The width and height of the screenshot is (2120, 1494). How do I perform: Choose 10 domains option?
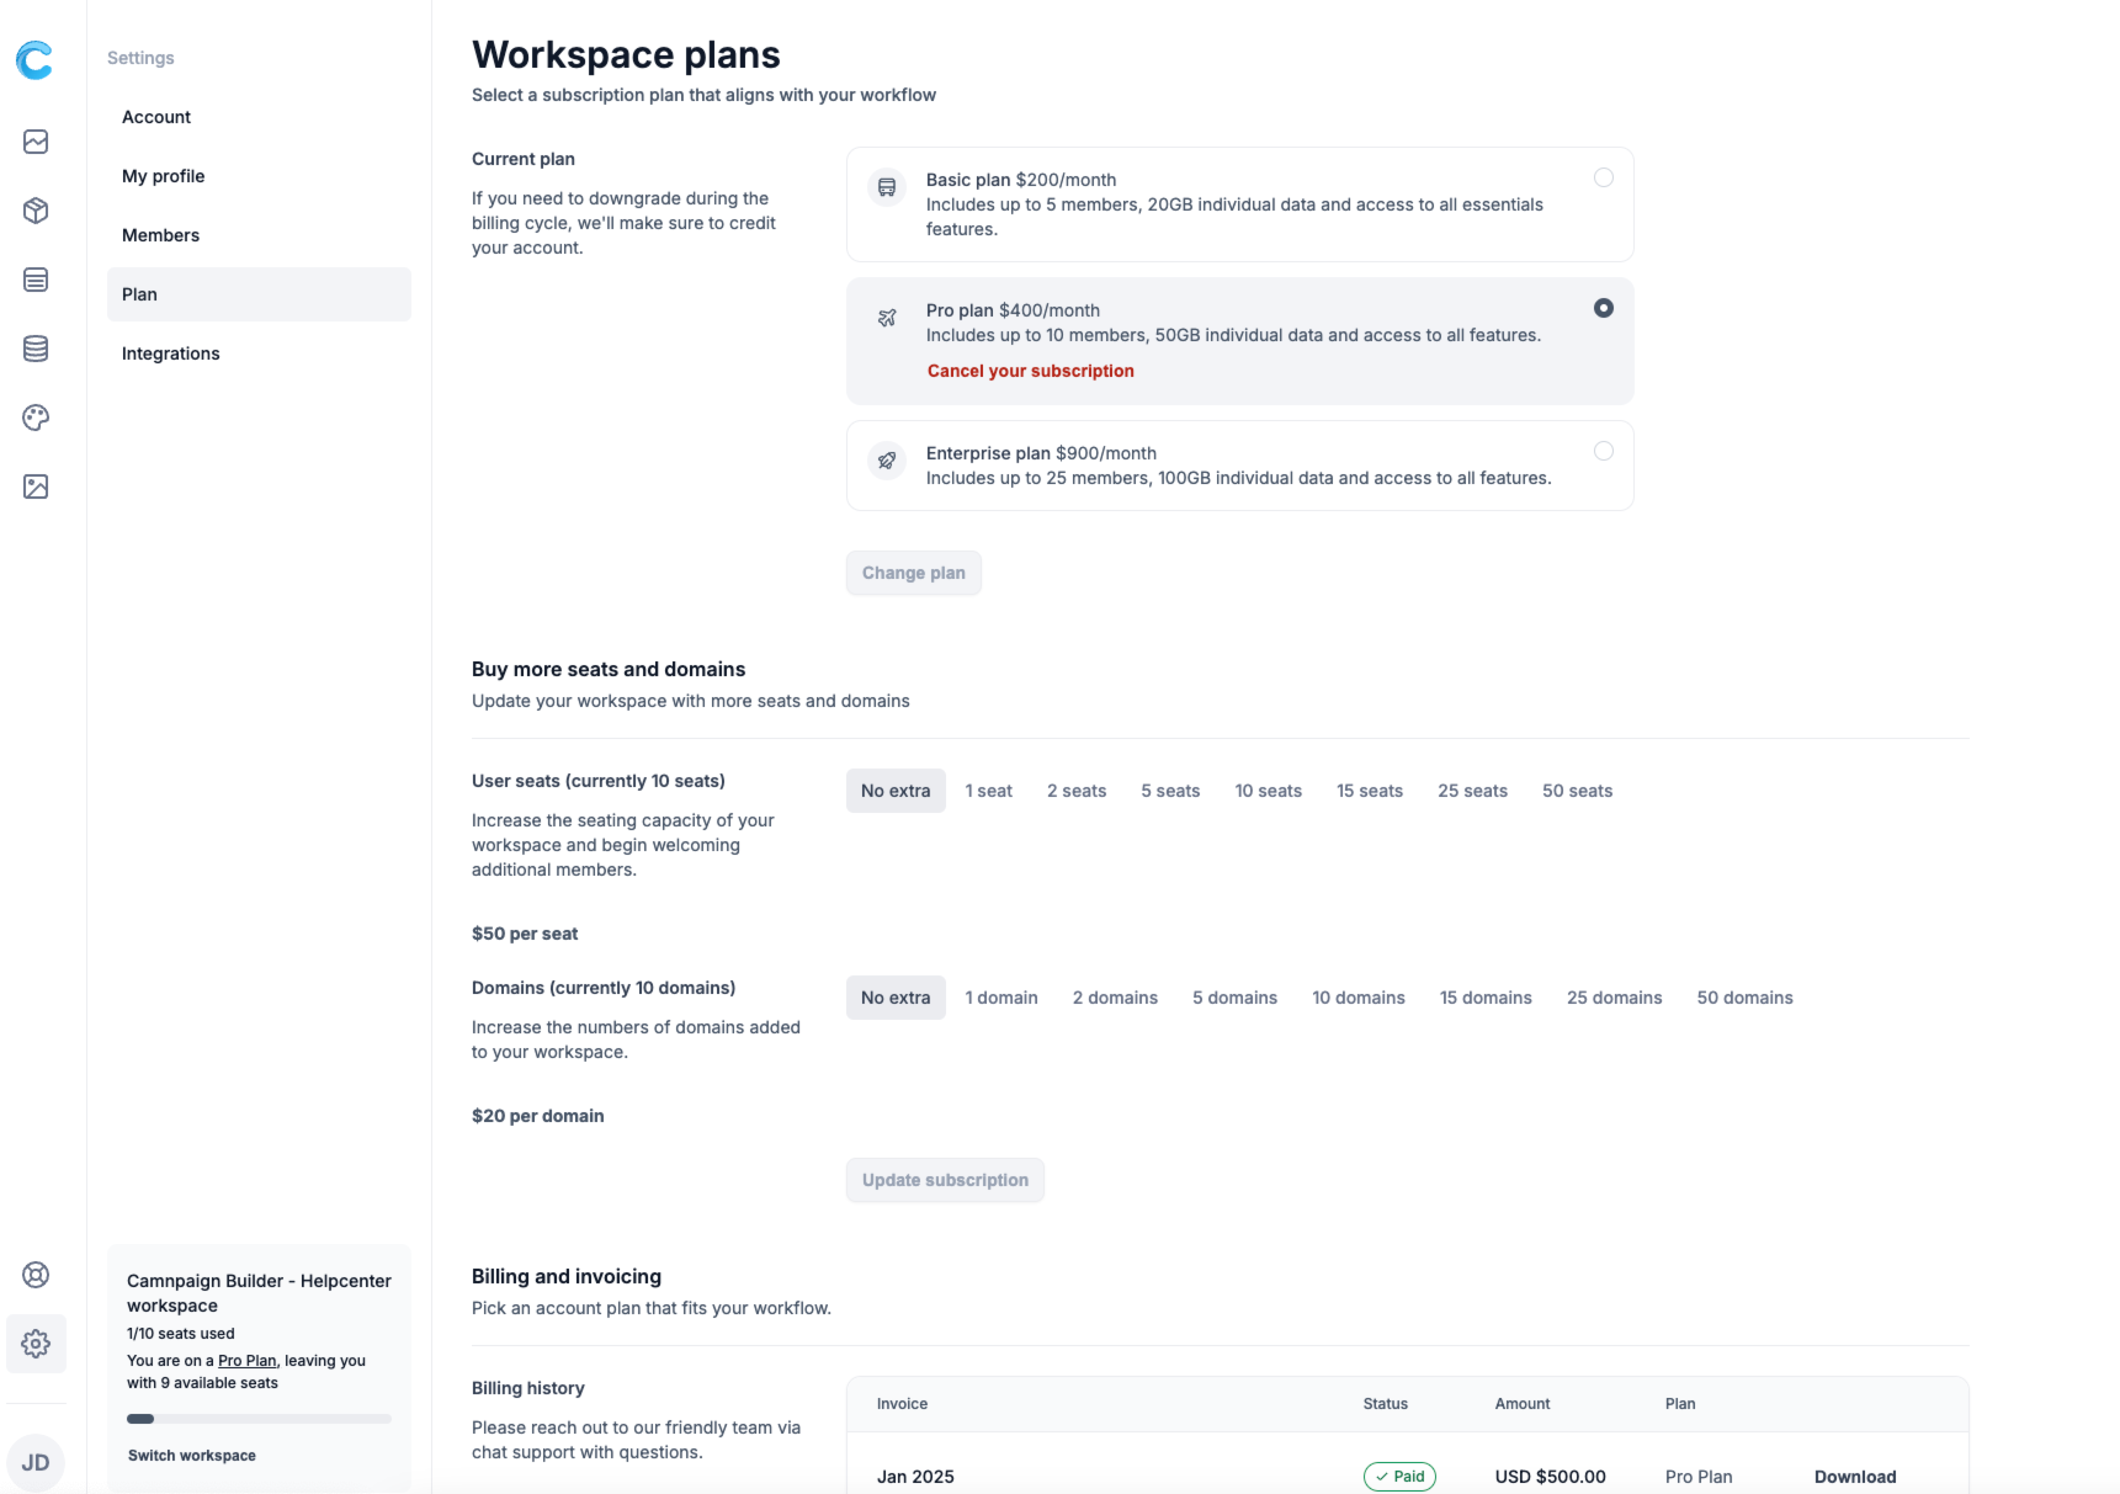click(x=1357, y=997)
